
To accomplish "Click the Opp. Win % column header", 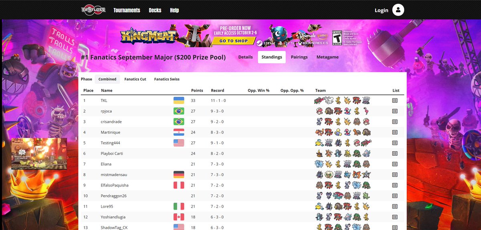I will pyautogui.click(x=259, y=90).
